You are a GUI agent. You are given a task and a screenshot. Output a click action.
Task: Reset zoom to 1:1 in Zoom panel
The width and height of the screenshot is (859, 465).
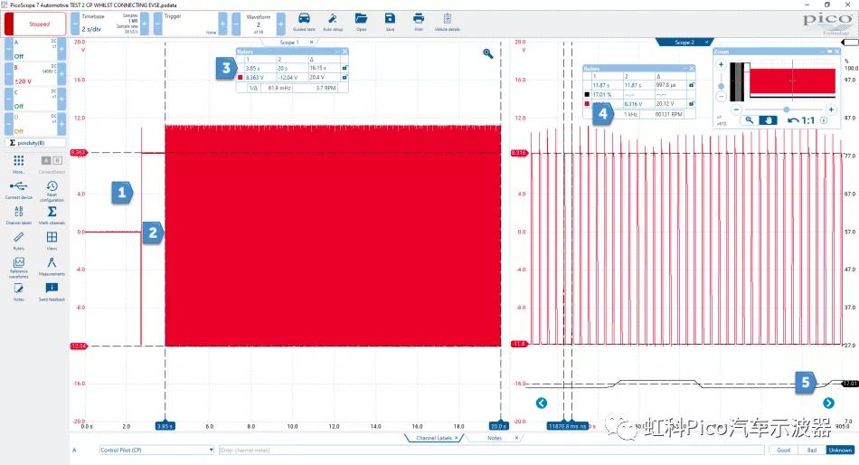click(x=808, y=120)
